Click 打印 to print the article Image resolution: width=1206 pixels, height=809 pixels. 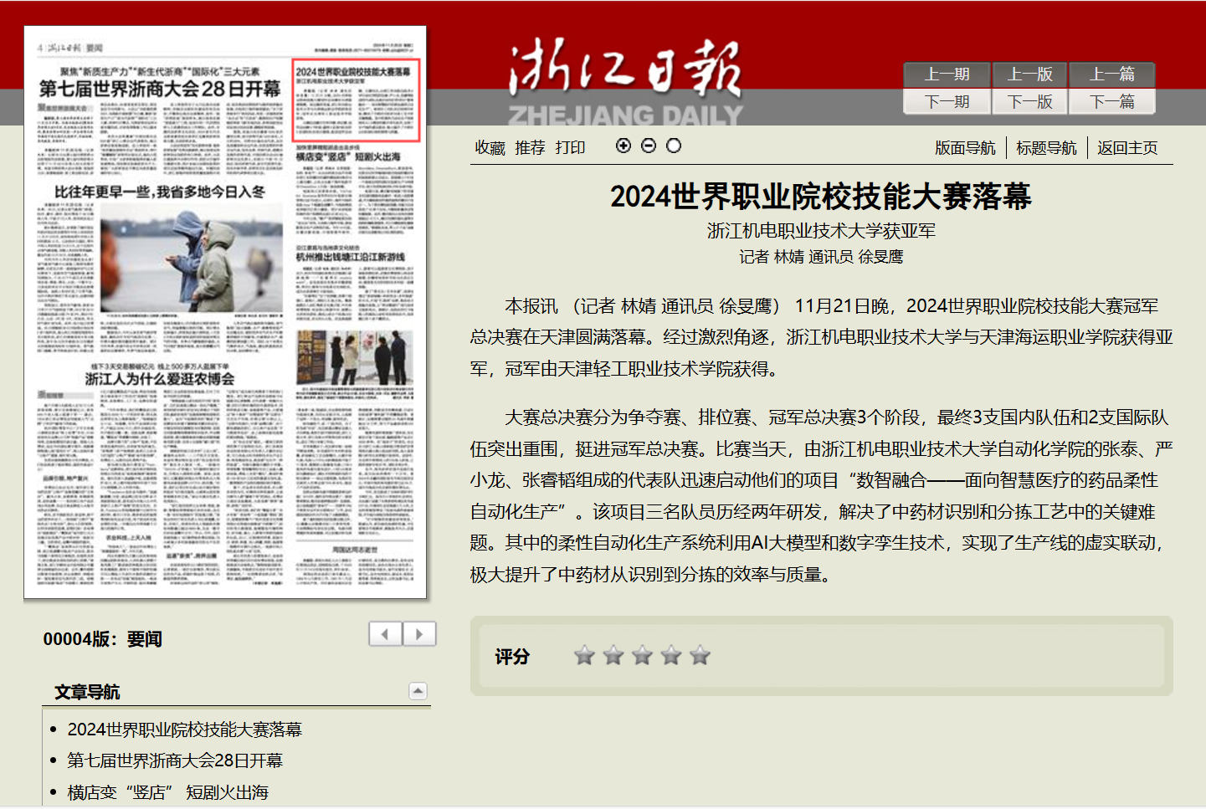click(x=570, y=148)
